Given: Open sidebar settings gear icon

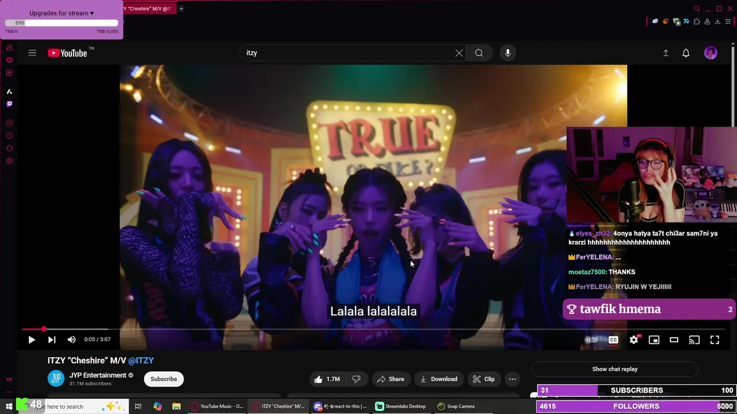Looking at the screenshot, I should [9, 161].
